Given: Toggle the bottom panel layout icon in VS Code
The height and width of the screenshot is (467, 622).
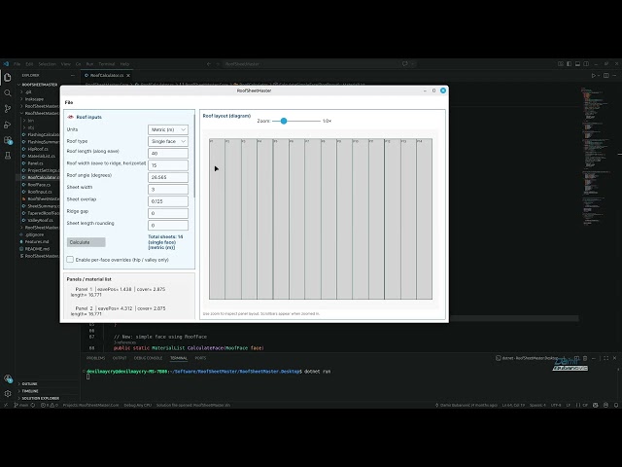Looking at the screenshot, I should click(x=577, y=63).
